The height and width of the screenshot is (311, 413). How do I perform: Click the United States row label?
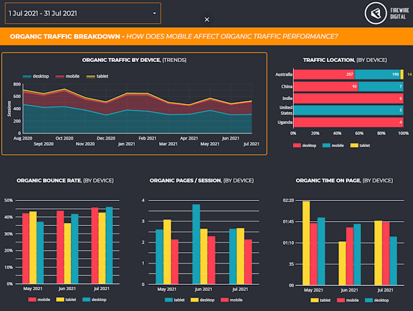tap(286, 111)
